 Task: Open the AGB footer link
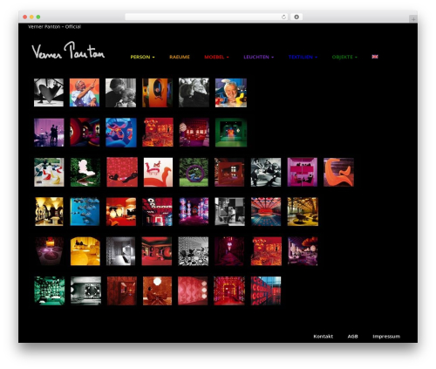pyautogui.click(x=352, y=337)
